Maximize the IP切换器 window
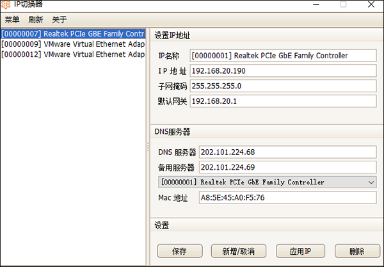The image size is (384, 267). coord(342,4)
